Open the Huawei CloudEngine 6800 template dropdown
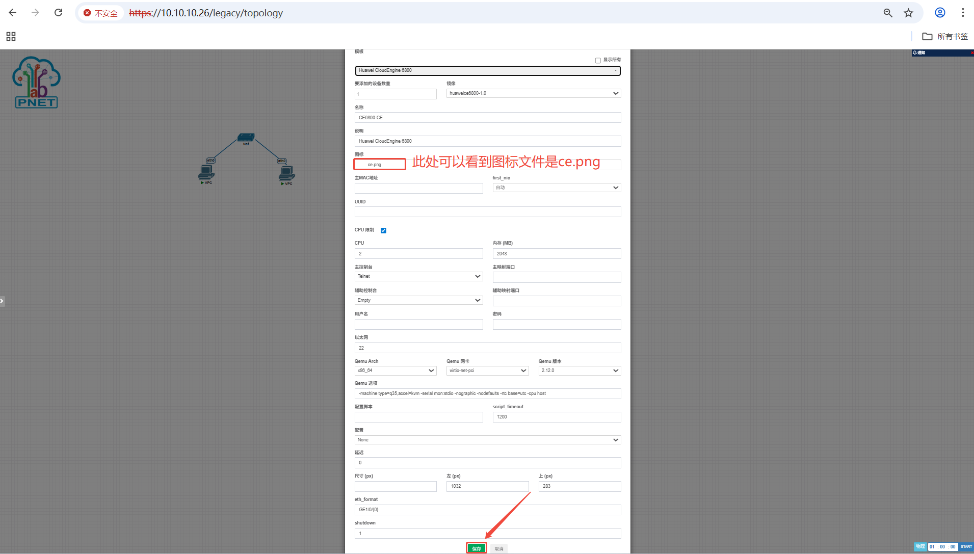Image resolution: width=974 pixels, height=554 pixels. [488, 71]
